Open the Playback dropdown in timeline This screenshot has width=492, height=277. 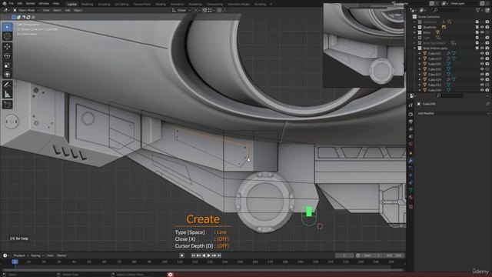[x=21, y=255]
